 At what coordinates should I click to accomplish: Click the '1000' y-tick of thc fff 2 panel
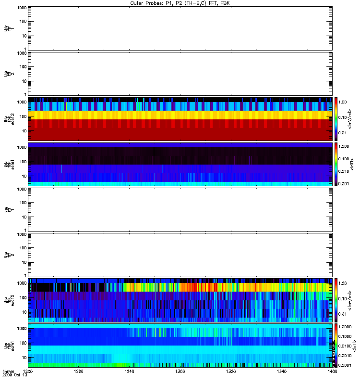(22, 234)
